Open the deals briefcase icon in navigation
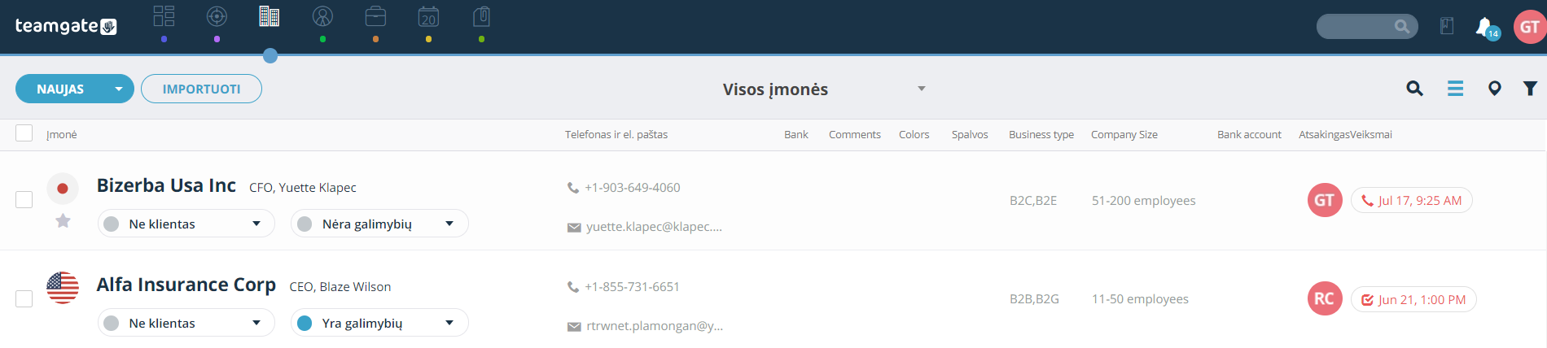 [x=375, y=16]
